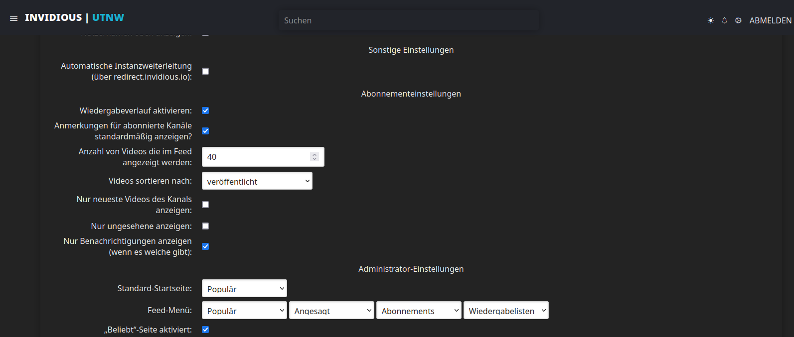Open notifications bell icon
The width and height of the screenshot is (794, 337).
(x=724, y=20)
